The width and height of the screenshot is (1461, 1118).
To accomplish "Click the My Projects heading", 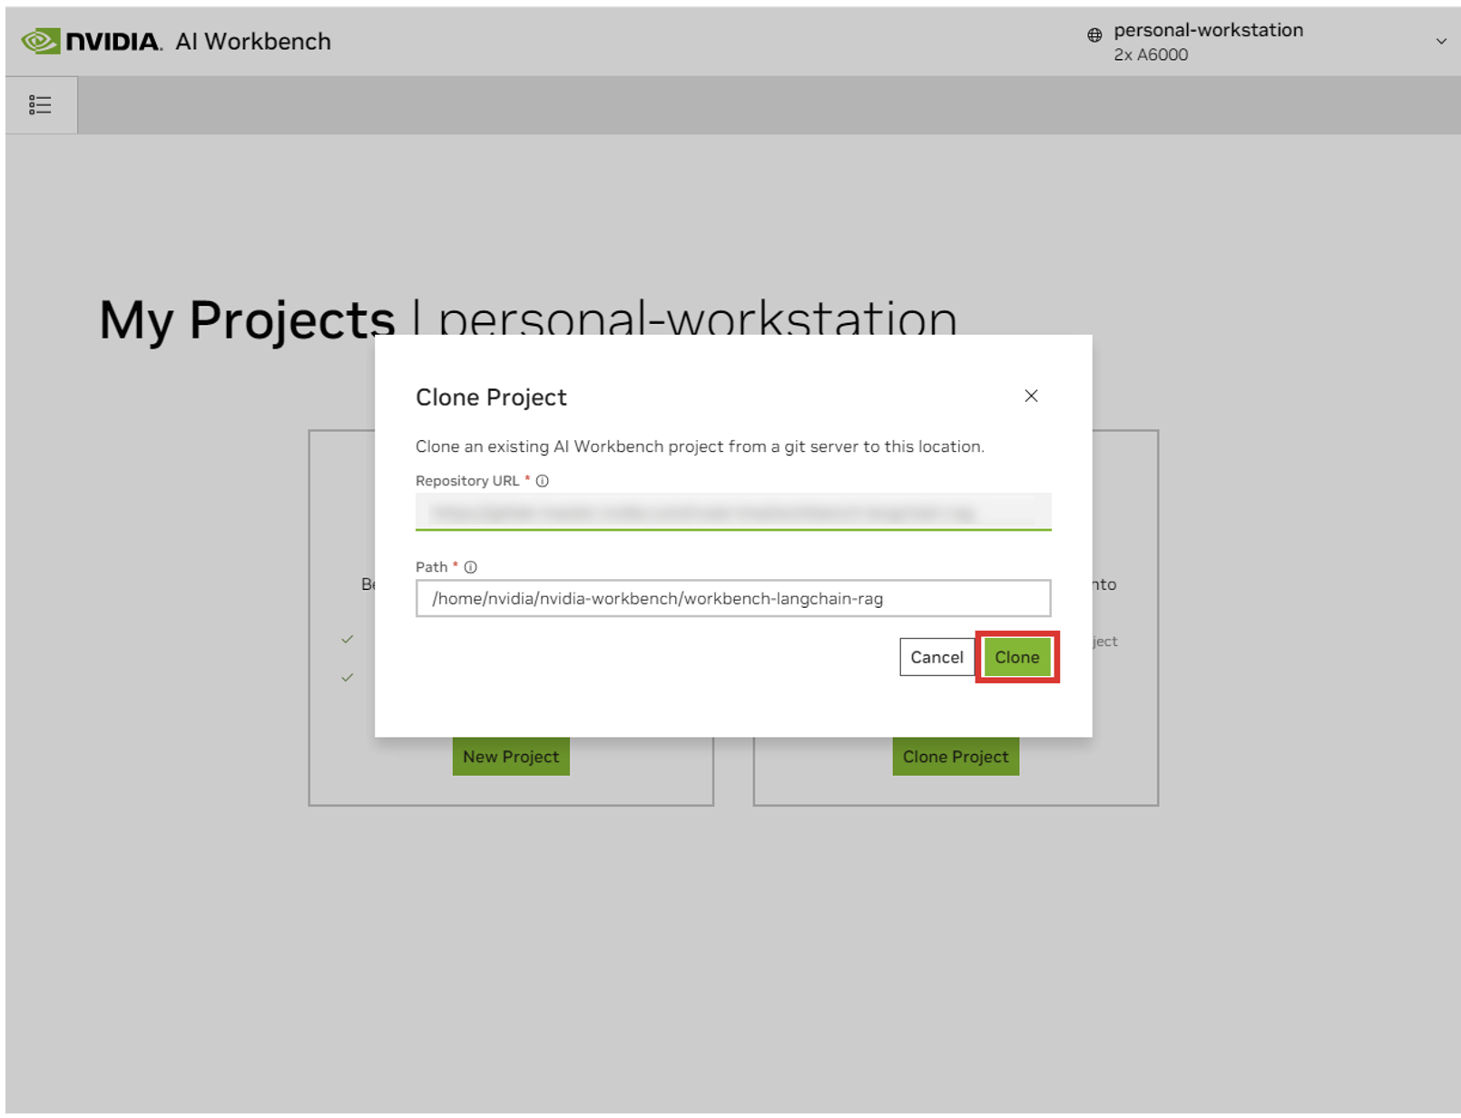I will click(x=247, y=319).
